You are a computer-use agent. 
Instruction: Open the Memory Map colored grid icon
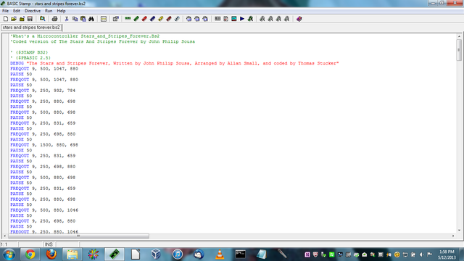[x=233, y=19]
